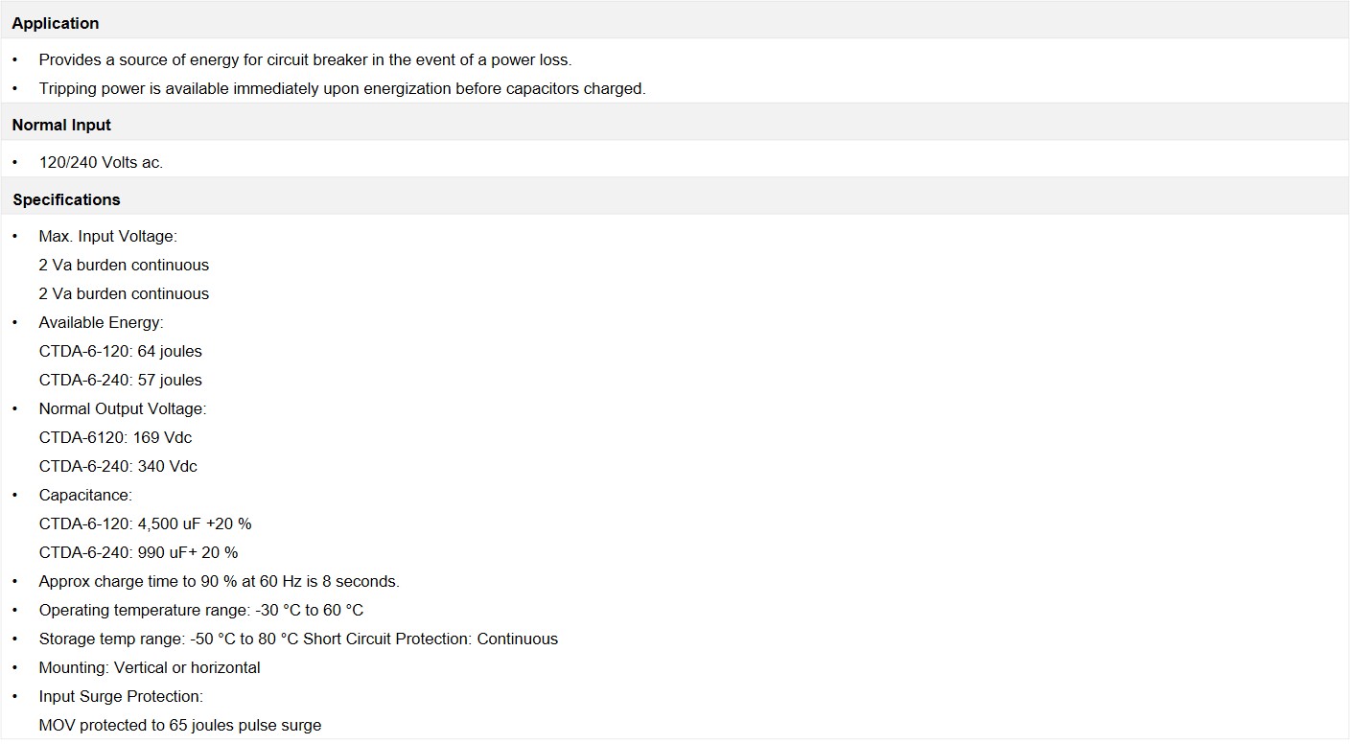Click the Specifications section header

pyautogui.click(x=674, y=198)
